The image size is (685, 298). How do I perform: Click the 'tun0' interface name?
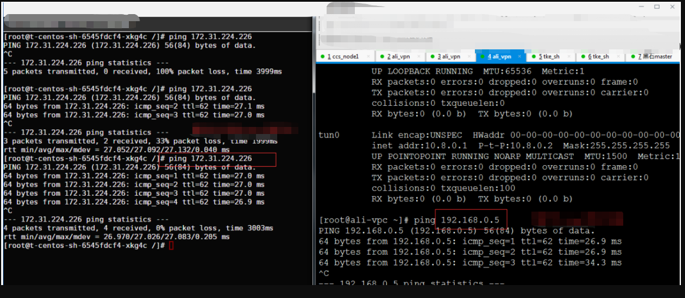pos(330,135)
